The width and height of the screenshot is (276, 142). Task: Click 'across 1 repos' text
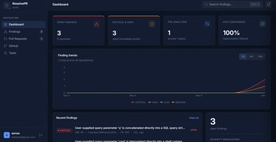coord(176,39)
